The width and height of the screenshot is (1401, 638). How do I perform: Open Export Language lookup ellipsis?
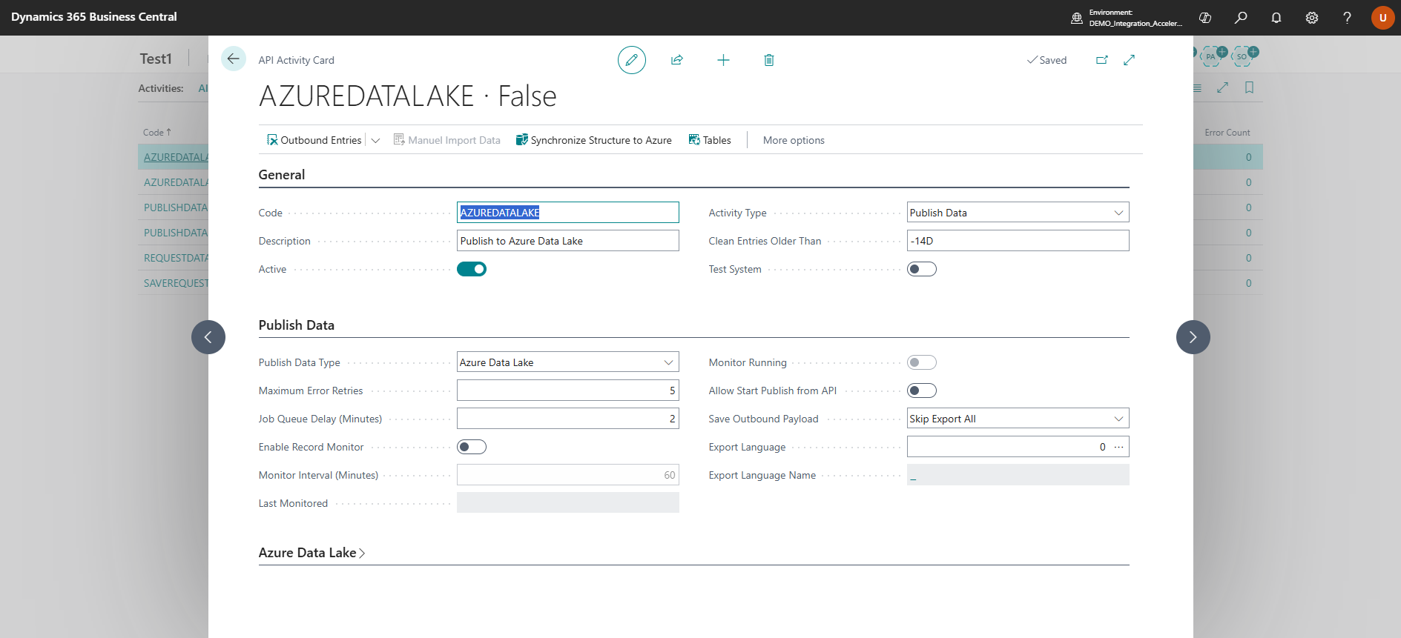[1118, 447]
